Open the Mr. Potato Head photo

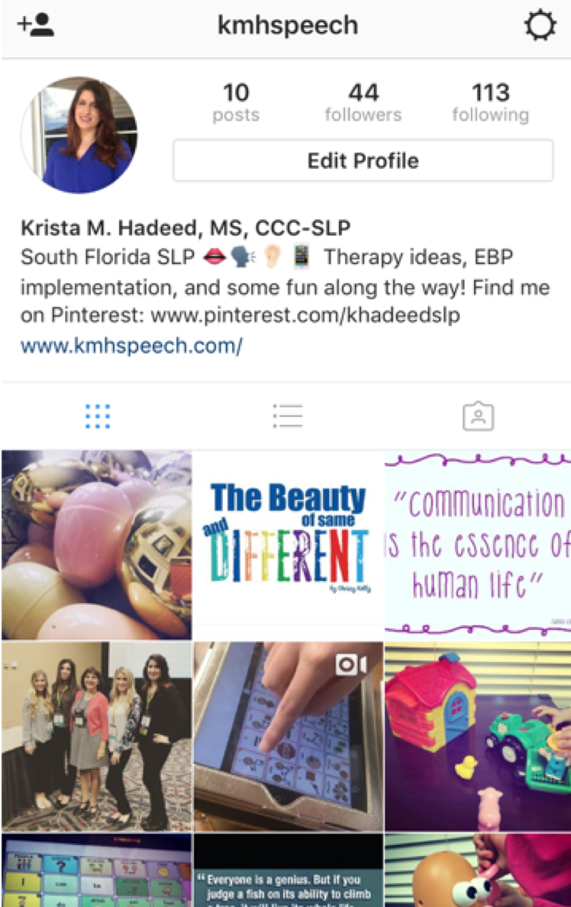(x=478, y=870)
